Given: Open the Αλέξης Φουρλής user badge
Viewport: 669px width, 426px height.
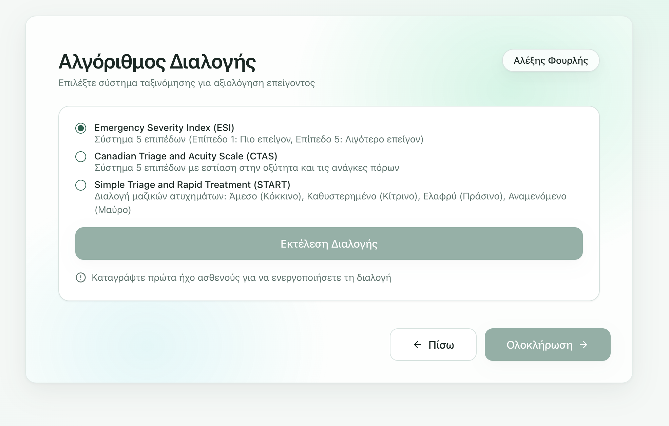Looking at the screenshot, I should 551,60.
